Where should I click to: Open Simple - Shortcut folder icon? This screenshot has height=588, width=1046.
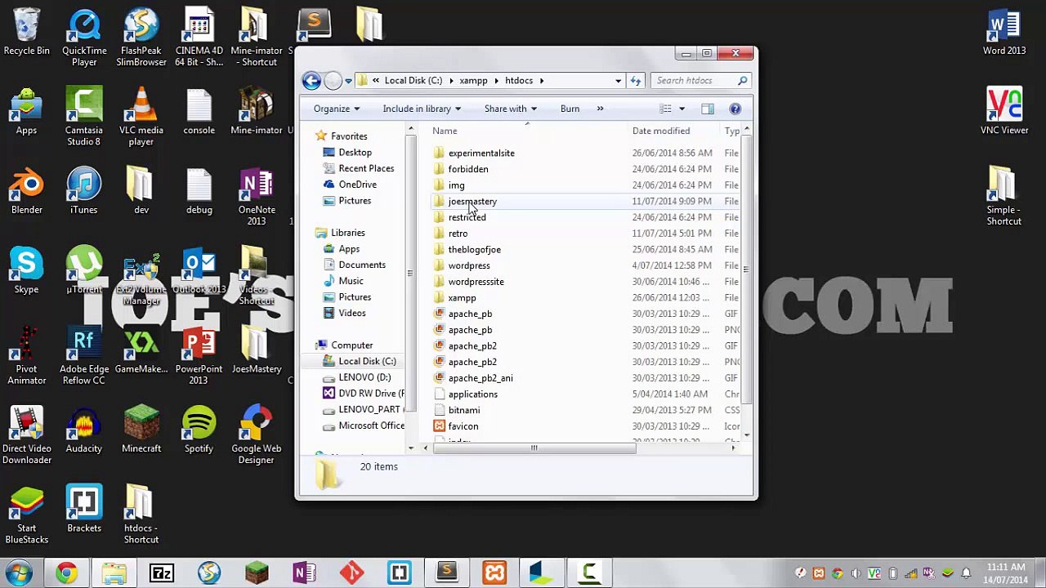(1003, 197)
